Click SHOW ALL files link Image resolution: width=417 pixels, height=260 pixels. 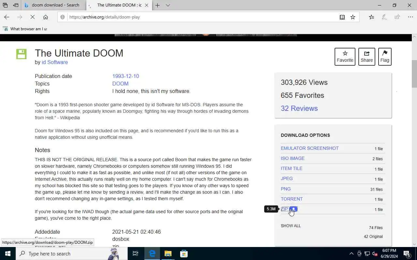point(291,226)
